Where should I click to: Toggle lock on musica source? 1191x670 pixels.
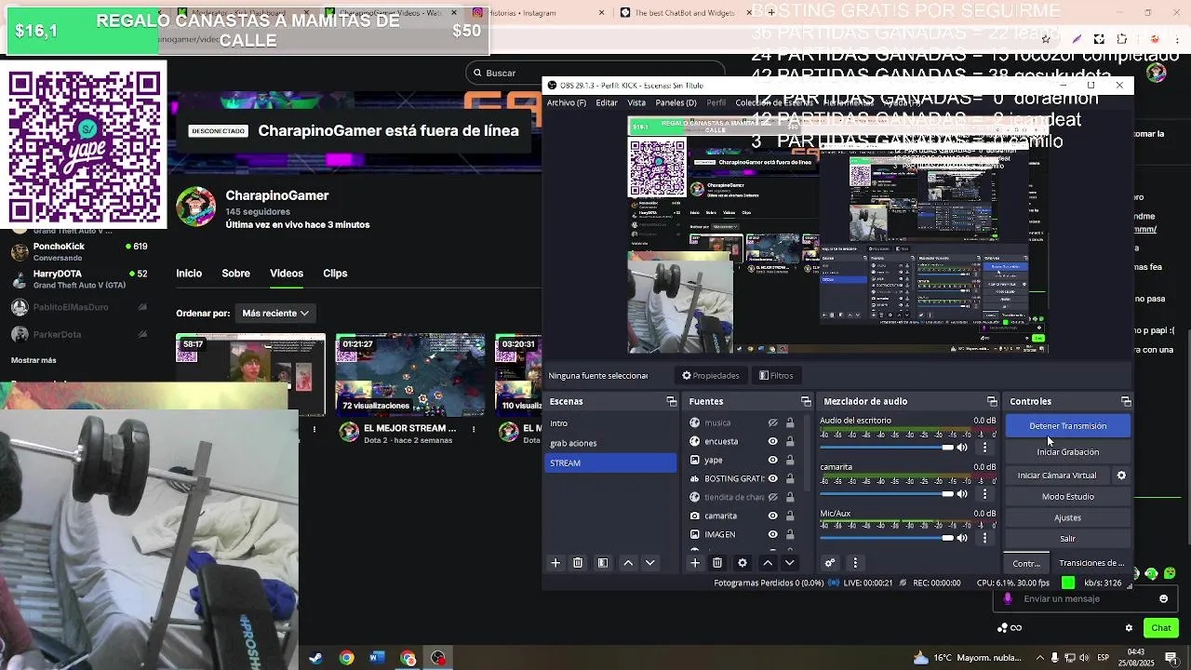(x=790, y=422)
